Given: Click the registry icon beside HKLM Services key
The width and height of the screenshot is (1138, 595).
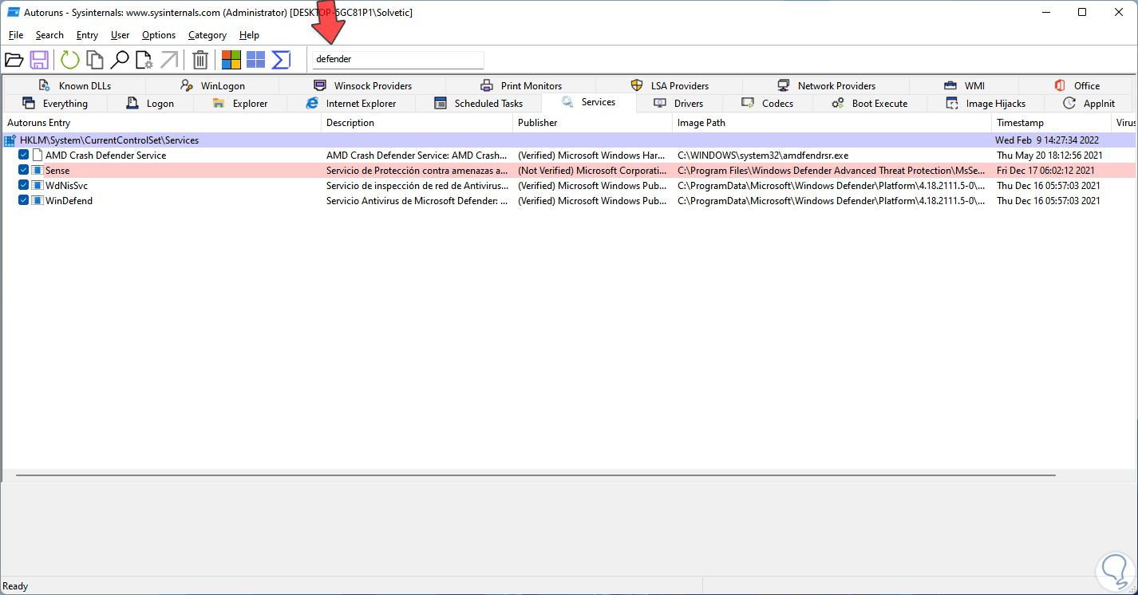Looking at the screenshot, I should click(10, 140).
